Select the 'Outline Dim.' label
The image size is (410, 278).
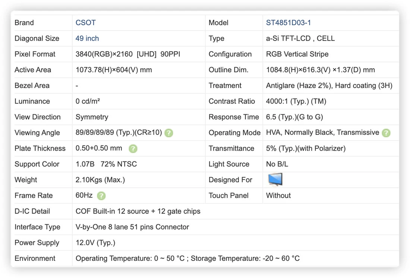(228, 70)
